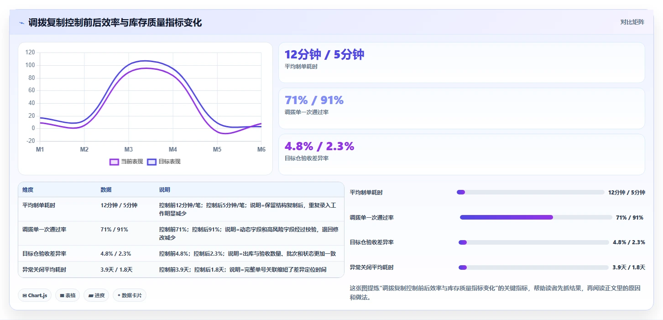The width and height of the screenshot is (663, 320).
Task: Click the 说明 table column header
Action: pyautogui.click(x=165, y=190)
